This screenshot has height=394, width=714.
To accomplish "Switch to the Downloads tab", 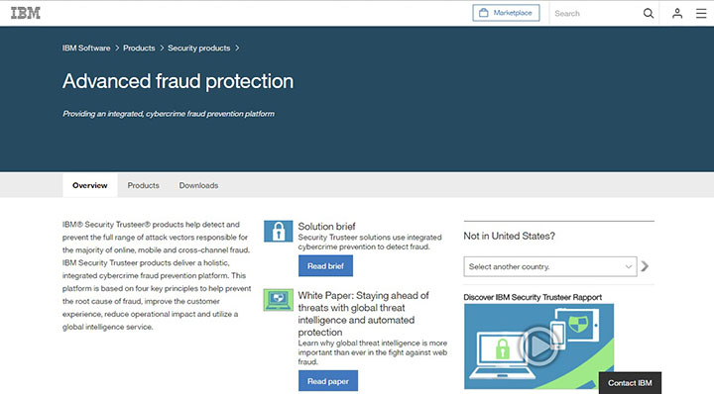I will tap(198, 185).
